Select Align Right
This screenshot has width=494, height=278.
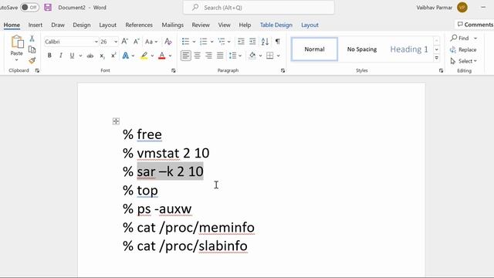click(x=208, y=56)
